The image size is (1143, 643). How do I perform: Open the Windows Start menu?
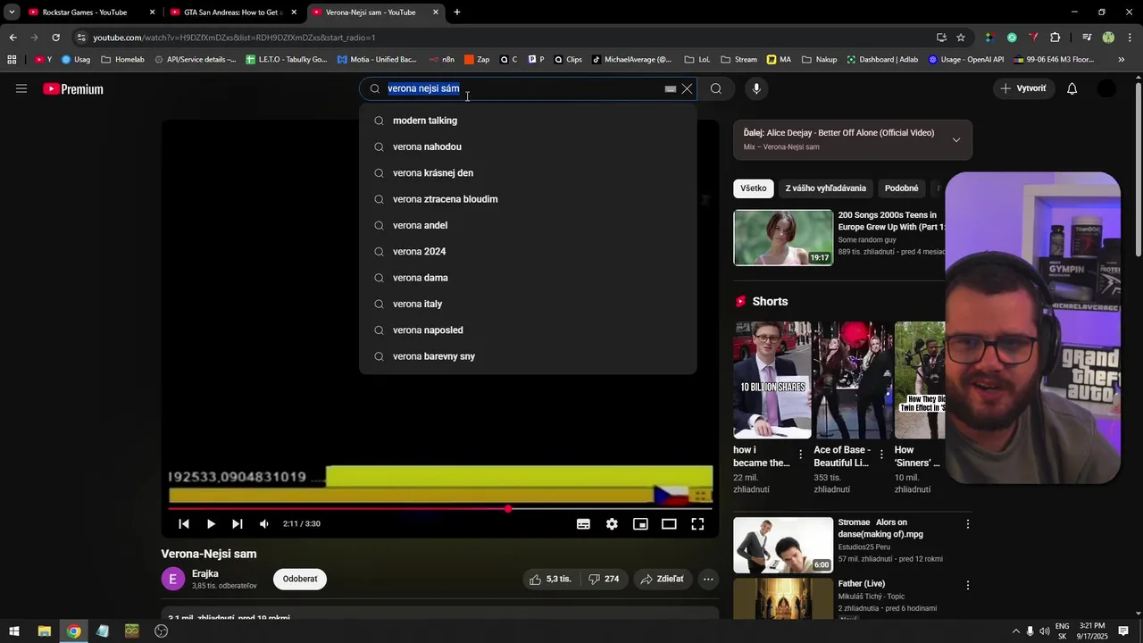point(14,630)
